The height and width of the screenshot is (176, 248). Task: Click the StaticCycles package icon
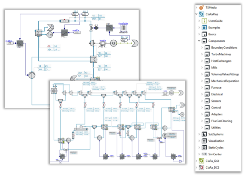pyautogui.click(x=204, y=148)
